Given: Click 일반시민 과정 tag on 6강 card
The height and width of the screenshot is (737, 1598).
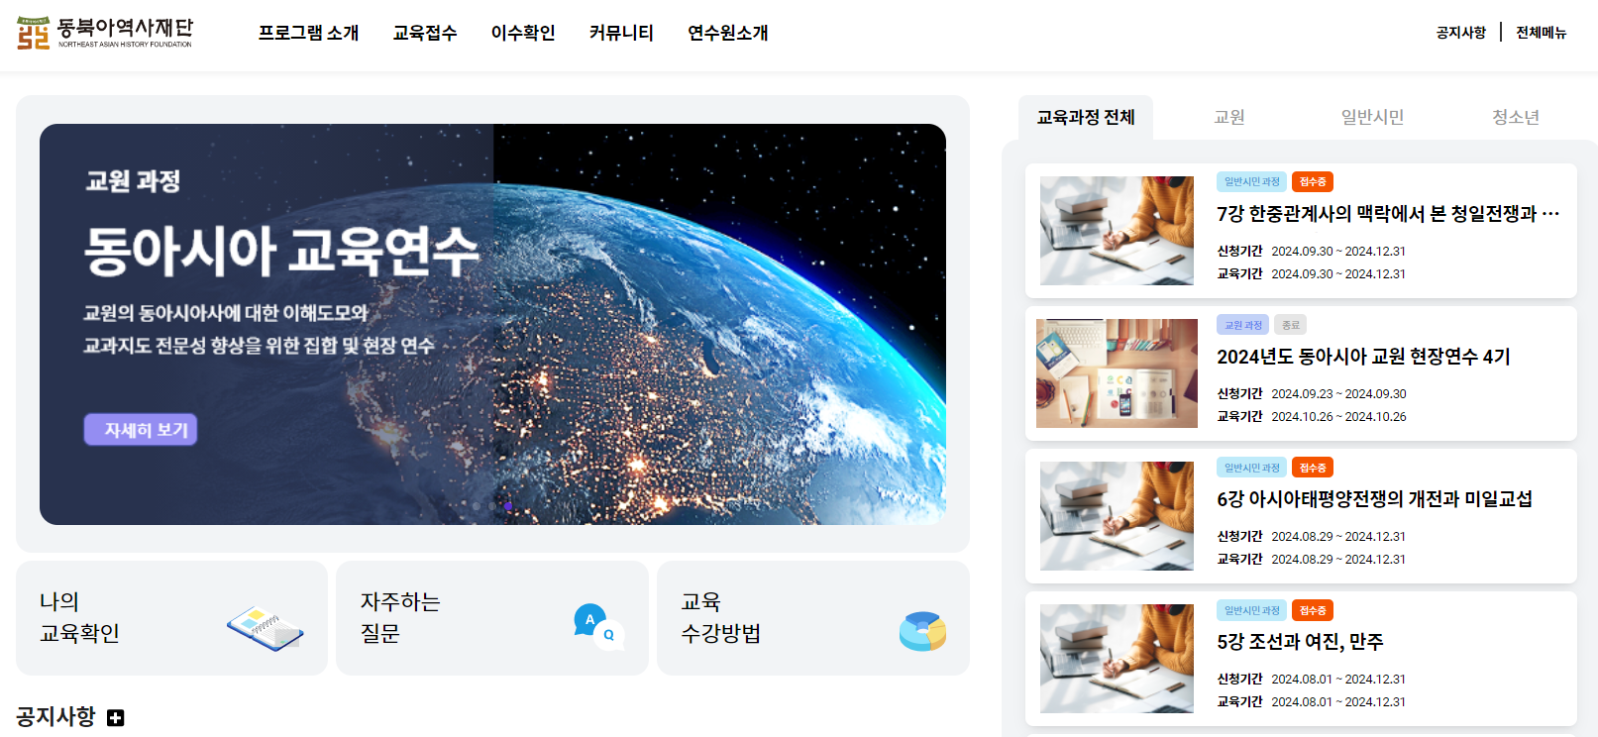Looking at the screenshot, I should (1251, 468).
